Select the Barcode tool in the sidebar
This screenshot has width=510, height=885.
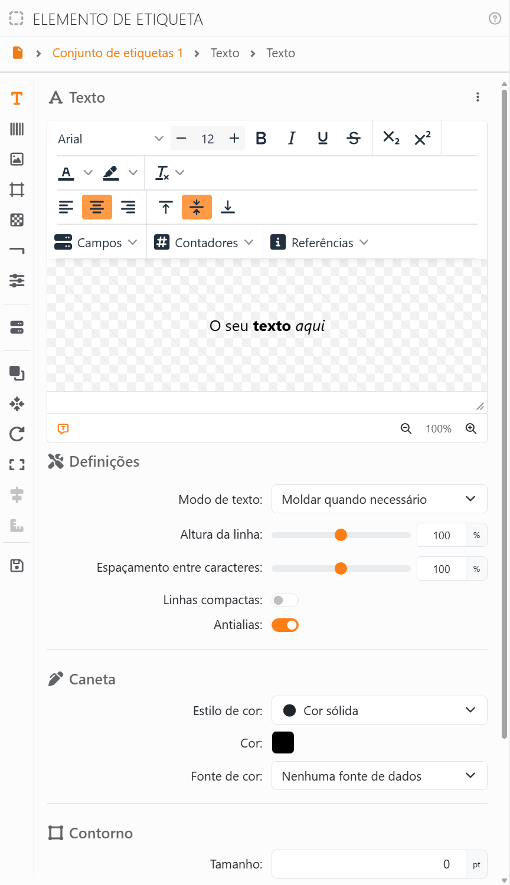(17, 129)
